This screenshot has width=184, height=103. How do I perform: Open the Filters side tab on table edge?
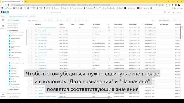182,37
